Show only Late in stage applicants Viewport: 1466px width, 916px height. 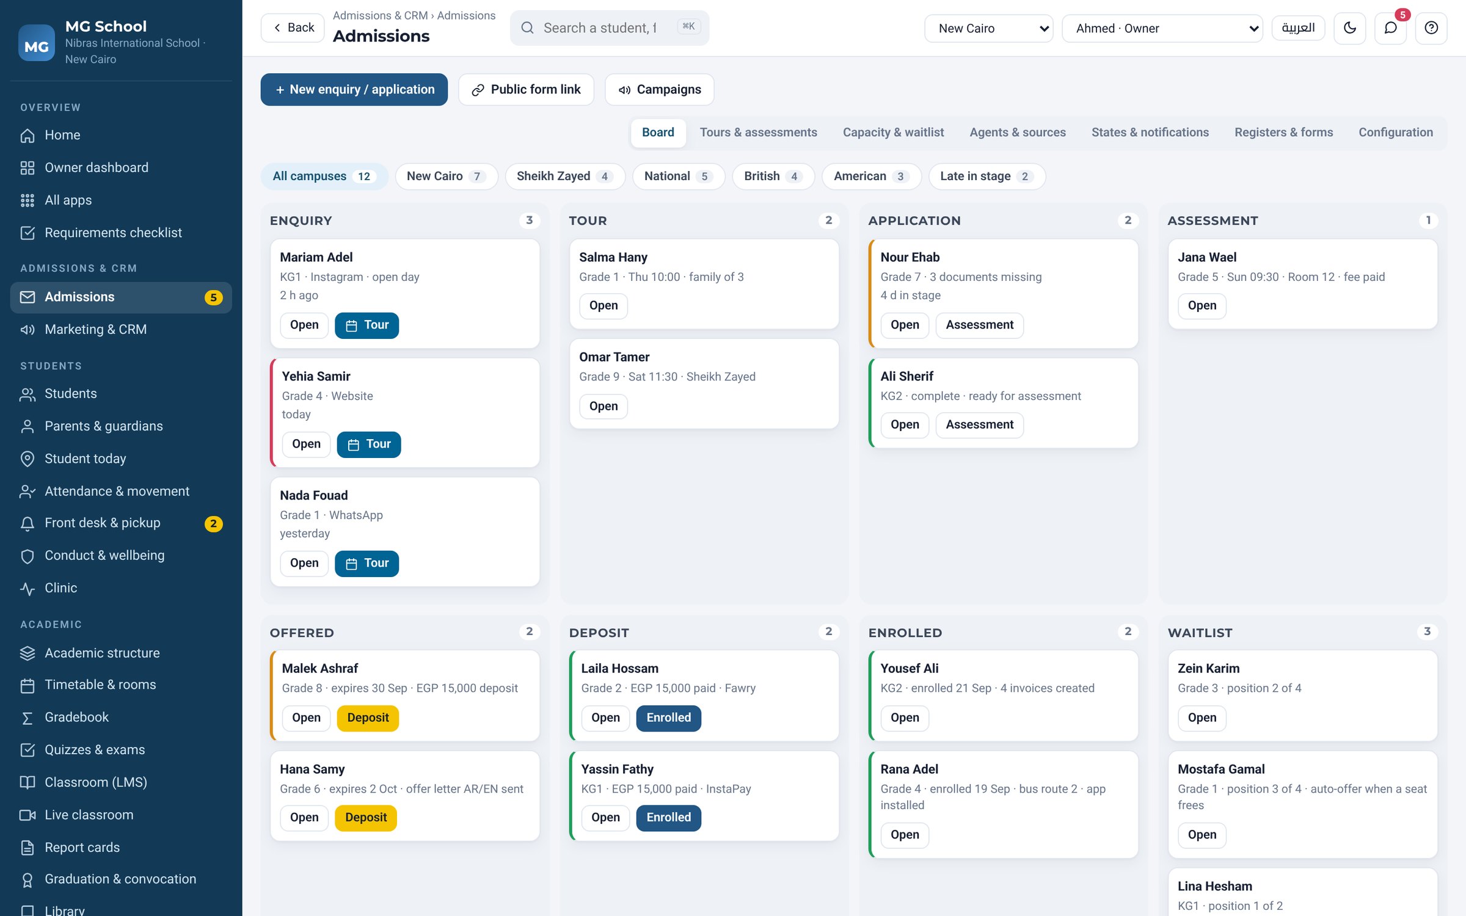[986, 176]
